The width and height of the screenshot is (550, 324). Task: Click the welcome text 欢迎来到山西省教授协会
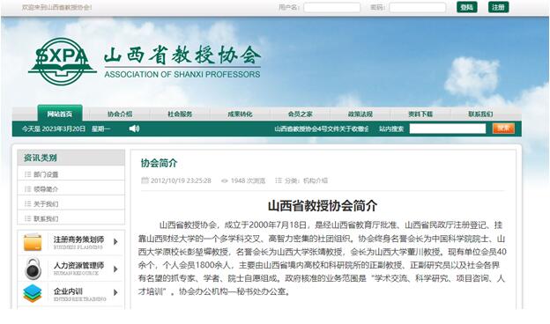click(x=56, y=7)
